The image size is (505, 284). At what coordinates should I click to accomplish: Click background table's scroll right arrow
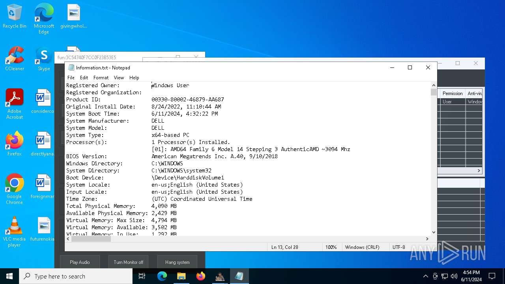tap(479, 171)
